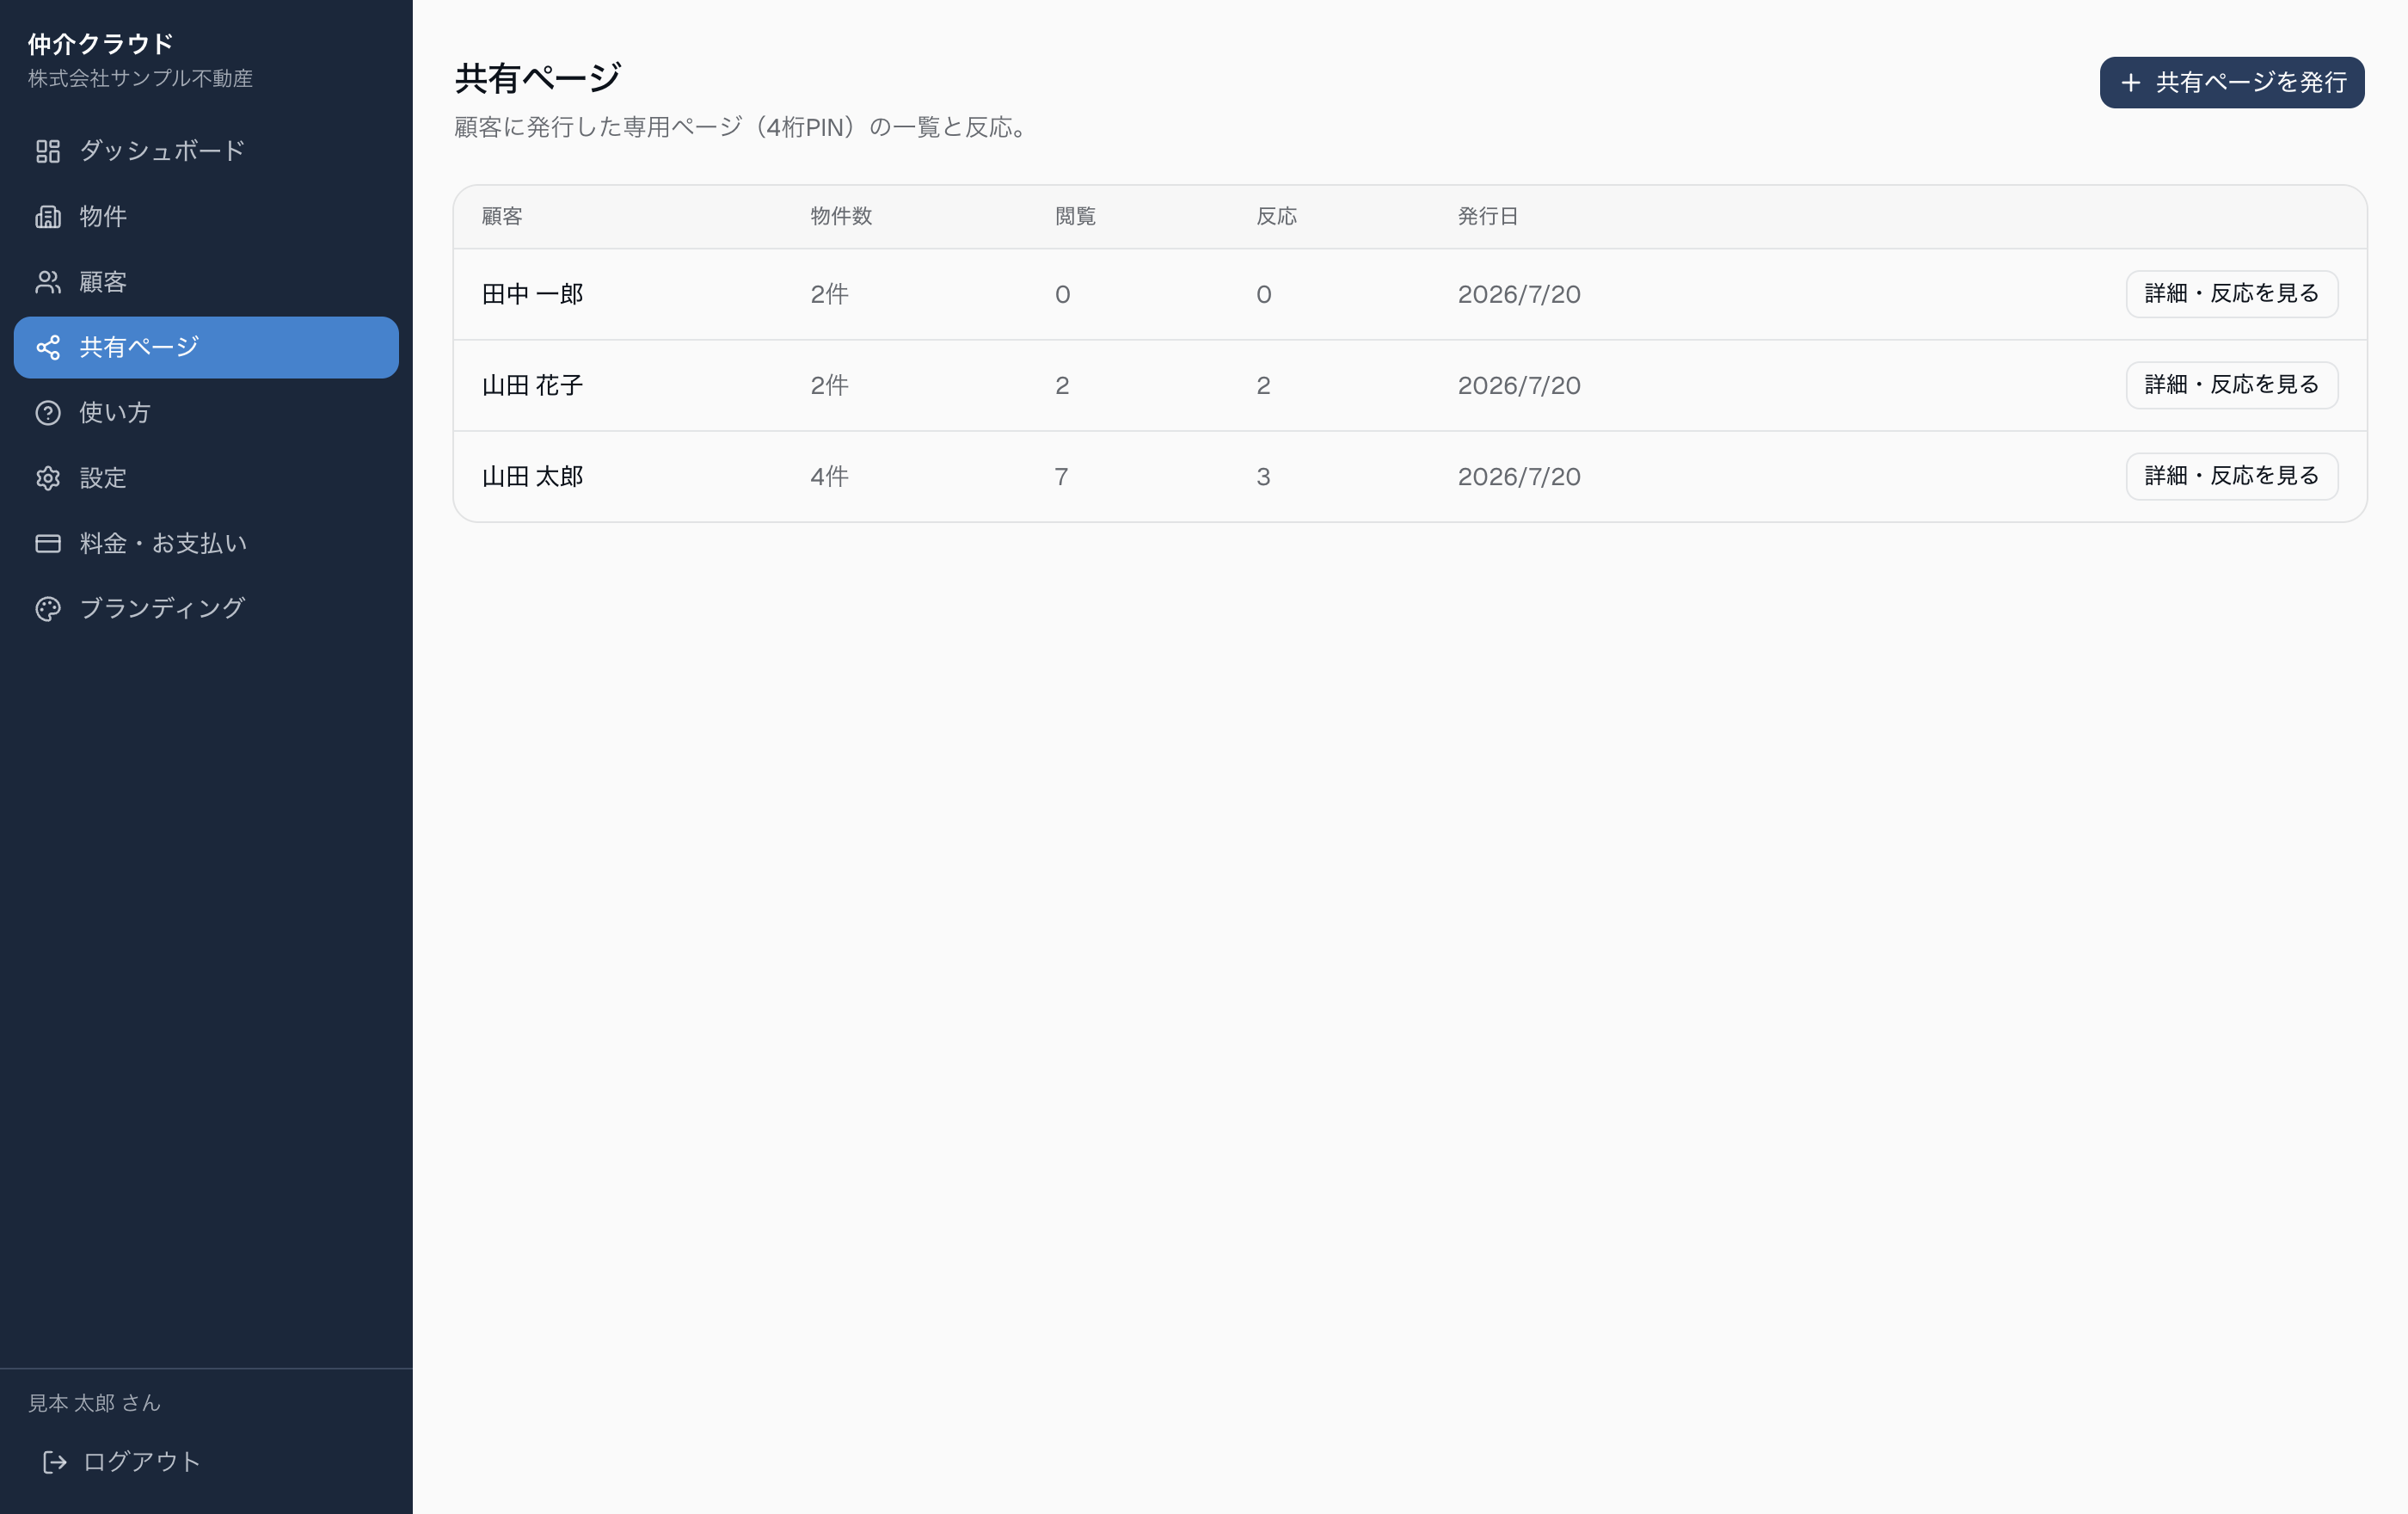Open 詳細・反応を見る for 山田 花子
Viewport: 2408px width, 1514px height.
click(2231, 385)
